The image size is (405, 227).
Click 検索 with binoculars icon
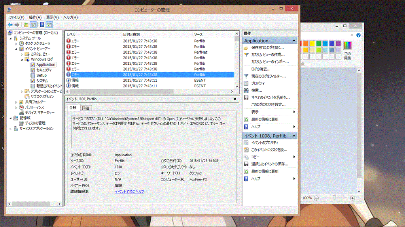coord(256,90)
